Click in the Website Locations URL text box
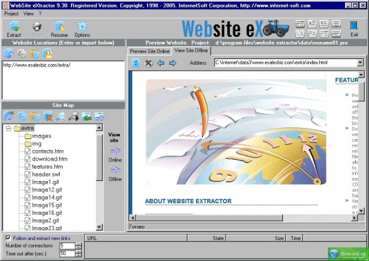 point(63,80)
